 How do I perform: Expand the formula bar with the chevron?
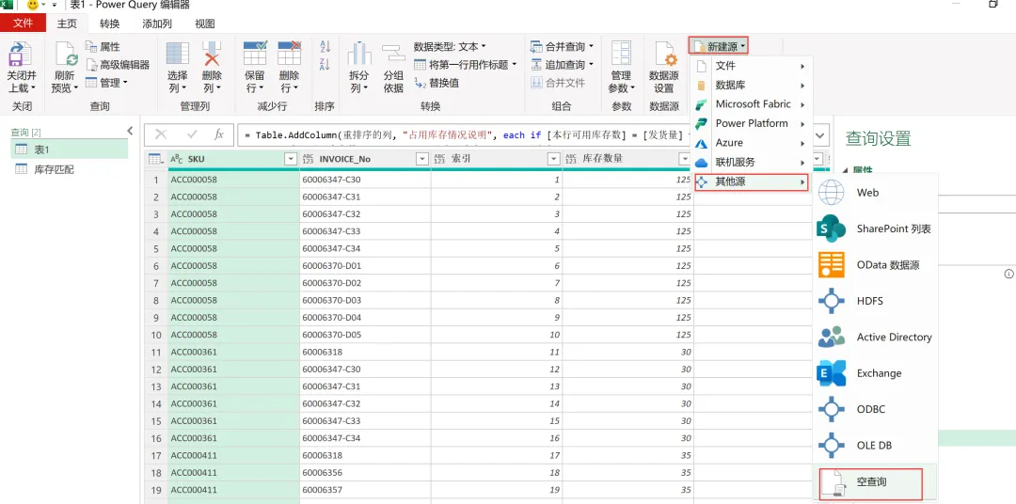820,135
